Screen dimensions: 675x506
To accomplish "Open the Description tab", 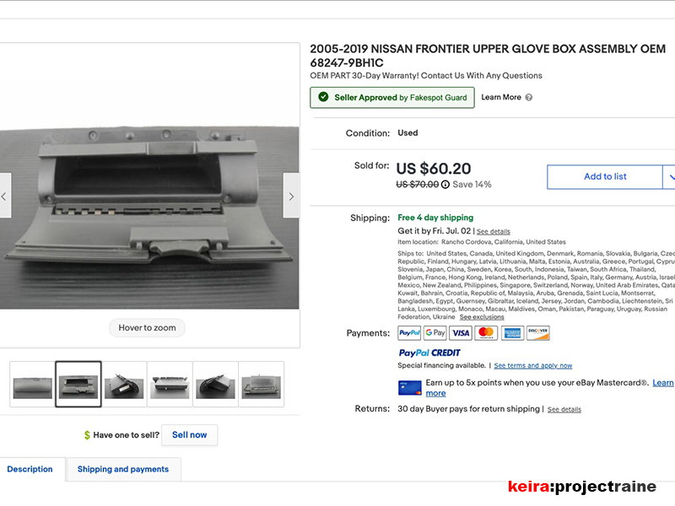I will [30, 470].
